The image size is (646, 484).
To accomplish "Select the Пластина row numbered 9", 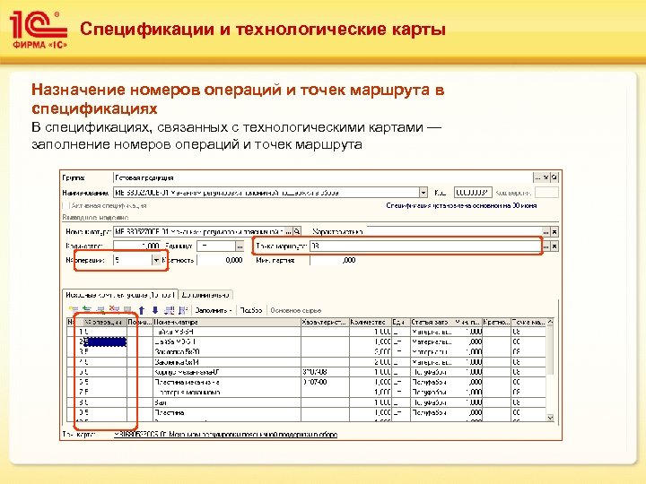I will pos(307,412).
